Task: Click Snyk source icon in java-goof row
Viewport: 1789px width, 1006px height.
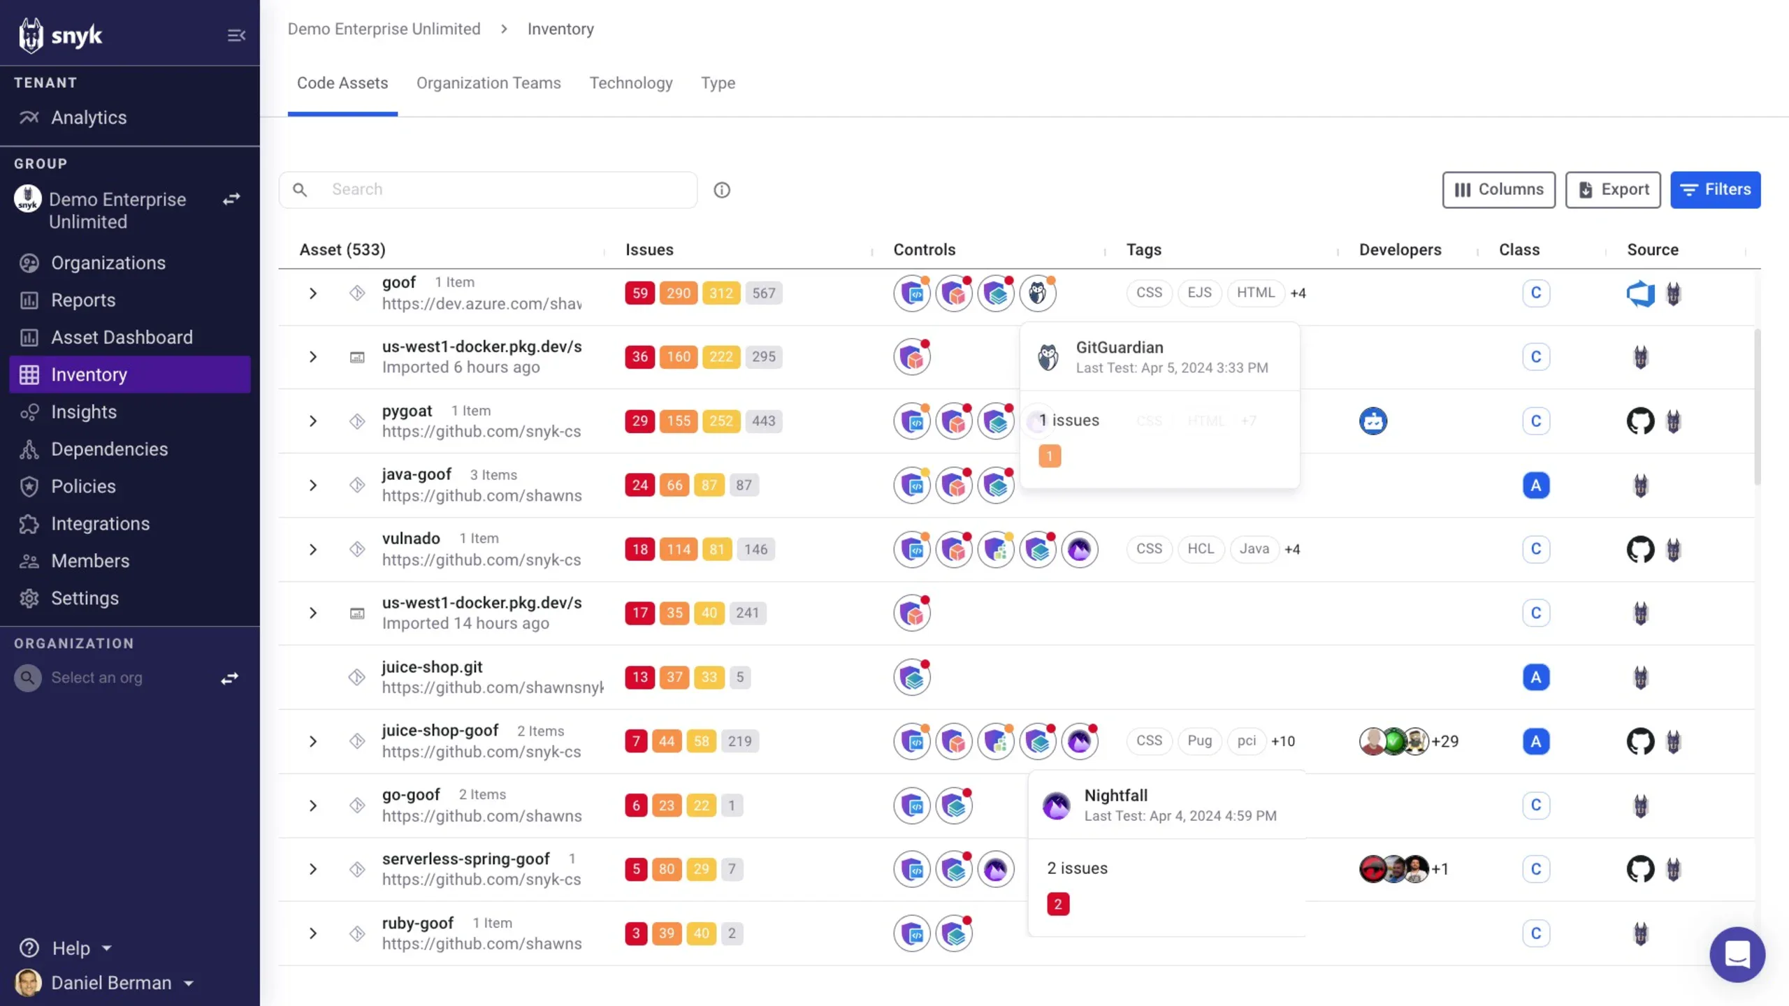Action: pyautogui.click(x=1641, y=486)
